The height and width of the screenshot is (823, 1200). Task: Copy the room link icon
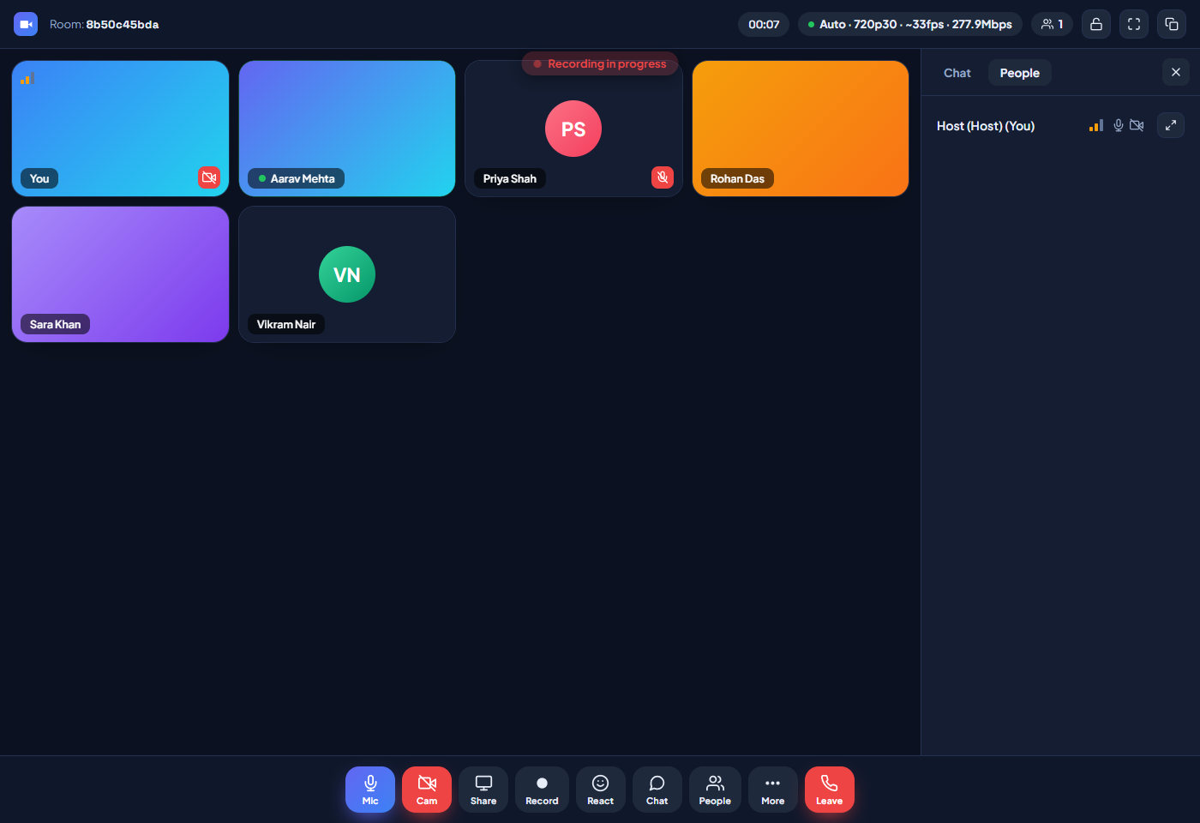1172,24
